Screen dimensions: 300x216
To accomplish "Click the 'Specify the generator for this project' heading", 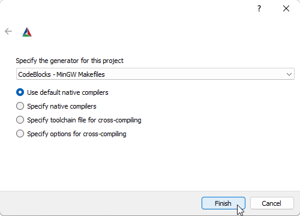I will point(70,61).
